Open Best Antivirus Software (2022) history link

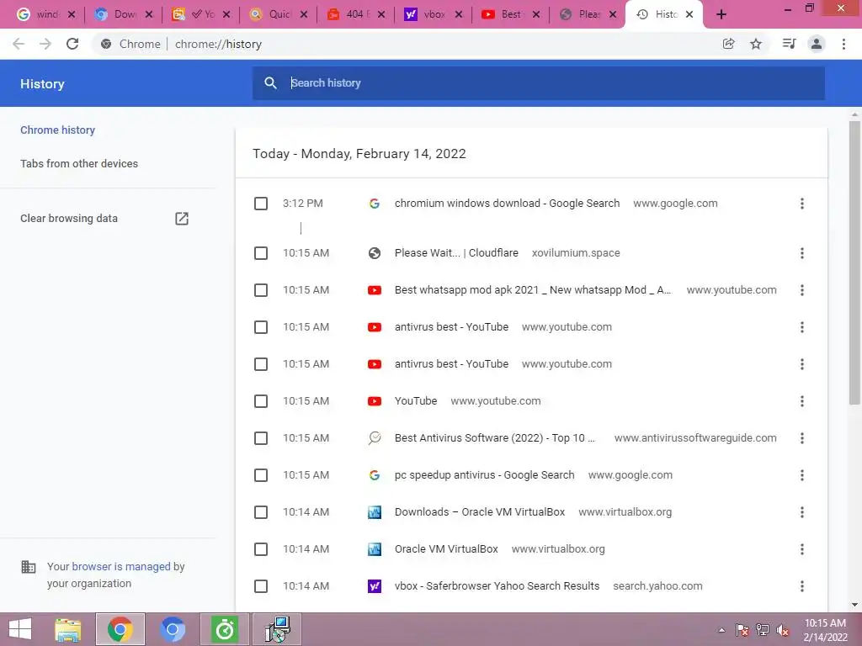pyautogui.click(x=495, y=437)
